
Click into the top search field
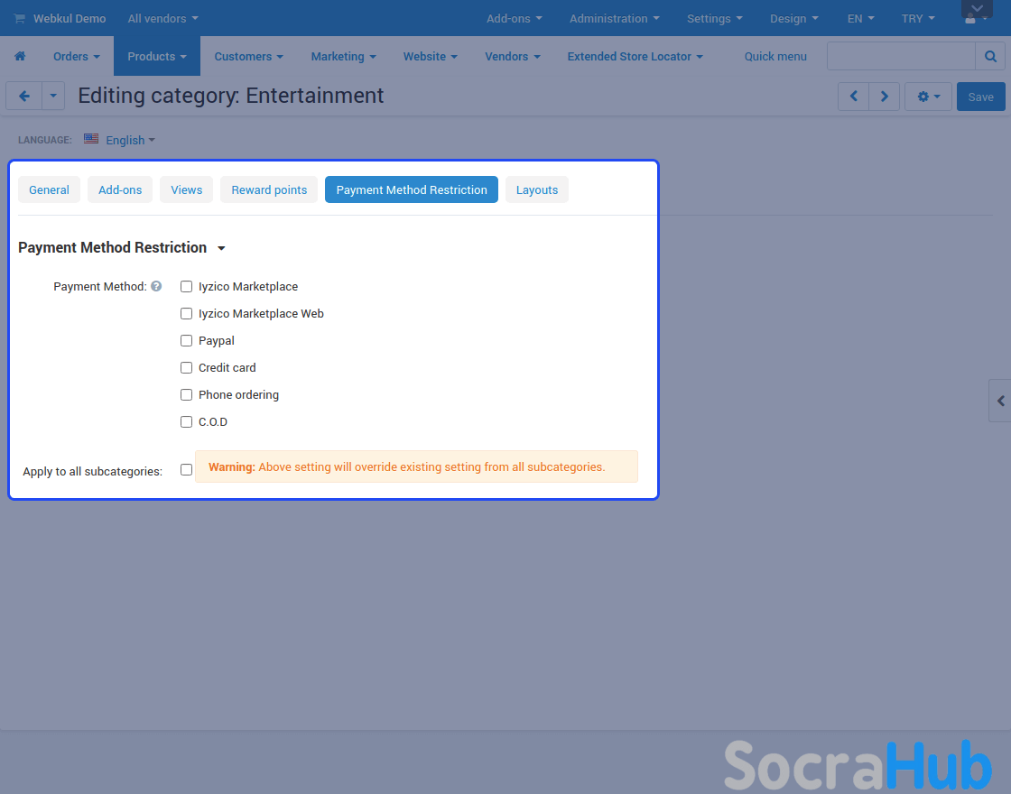901,56
